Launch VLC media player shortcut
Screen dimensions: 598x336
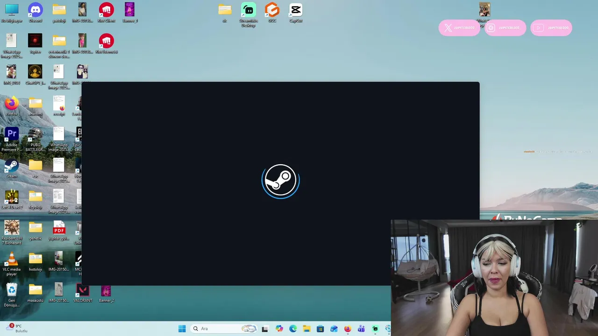pyautogui.click(x=12, y=264)
